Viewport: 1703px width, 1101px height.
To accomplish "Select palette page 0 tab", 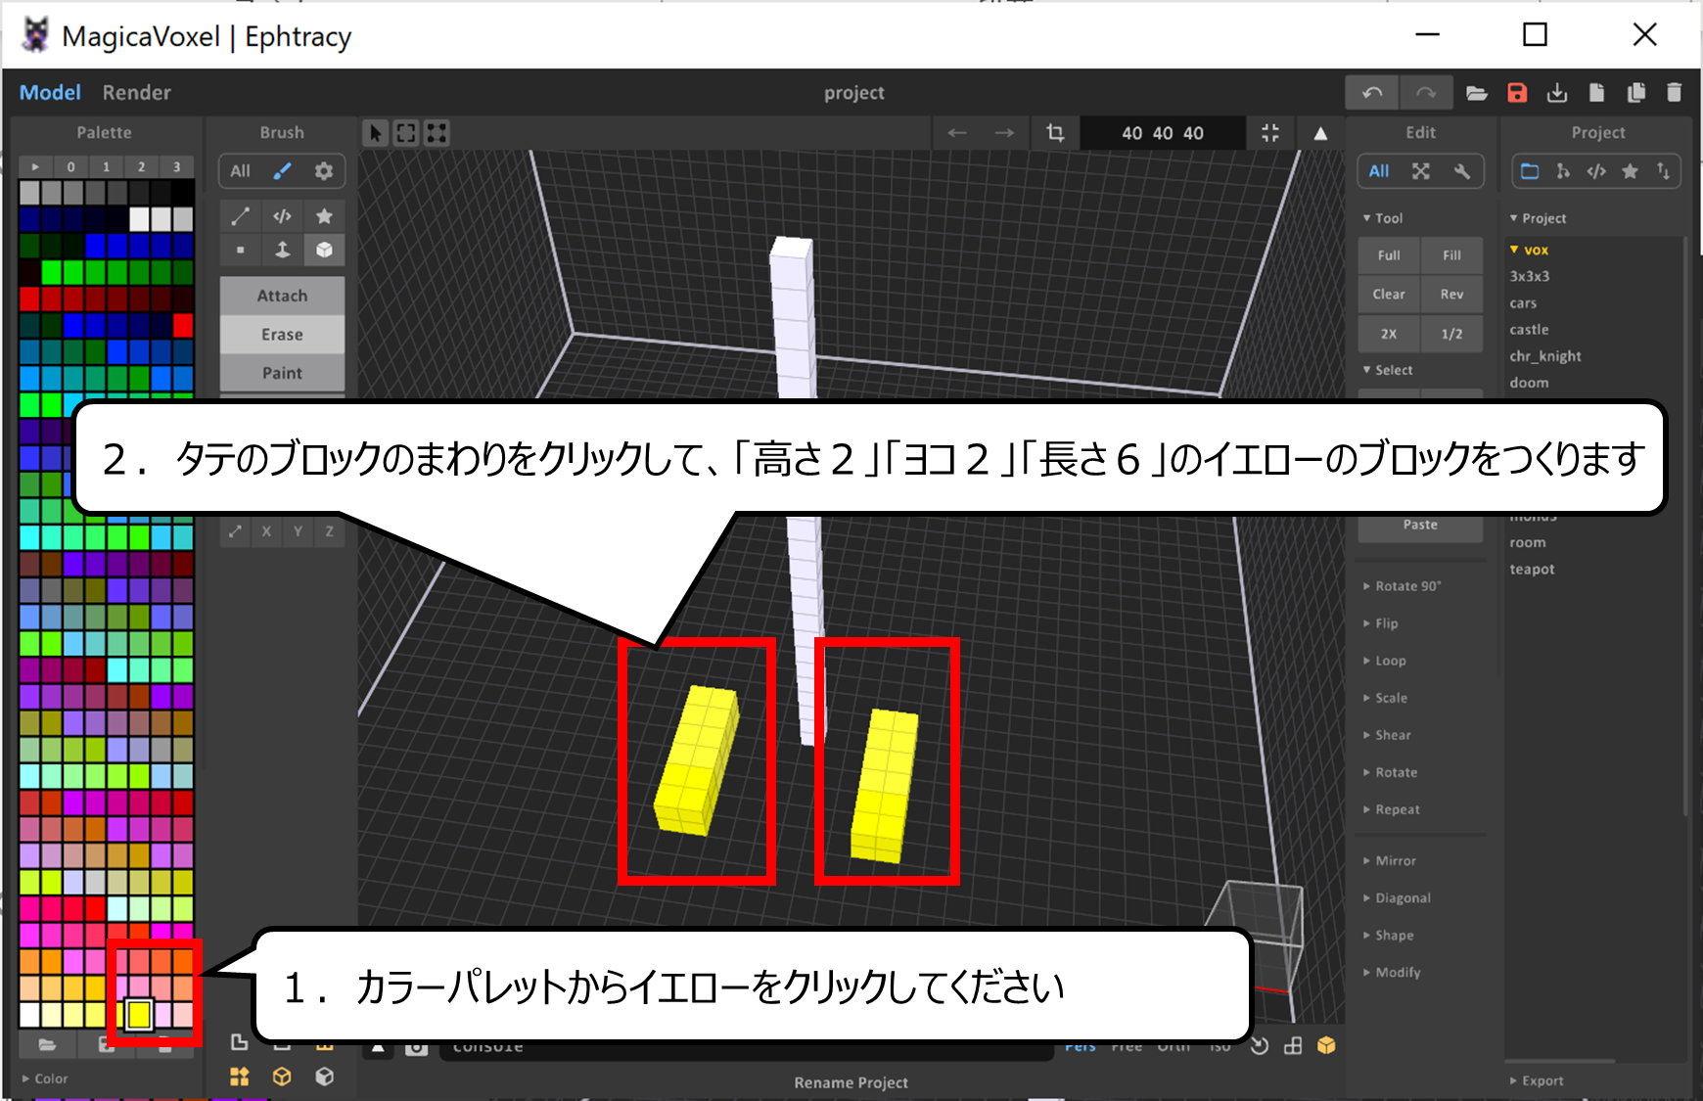I will click(x=70, y=167).
